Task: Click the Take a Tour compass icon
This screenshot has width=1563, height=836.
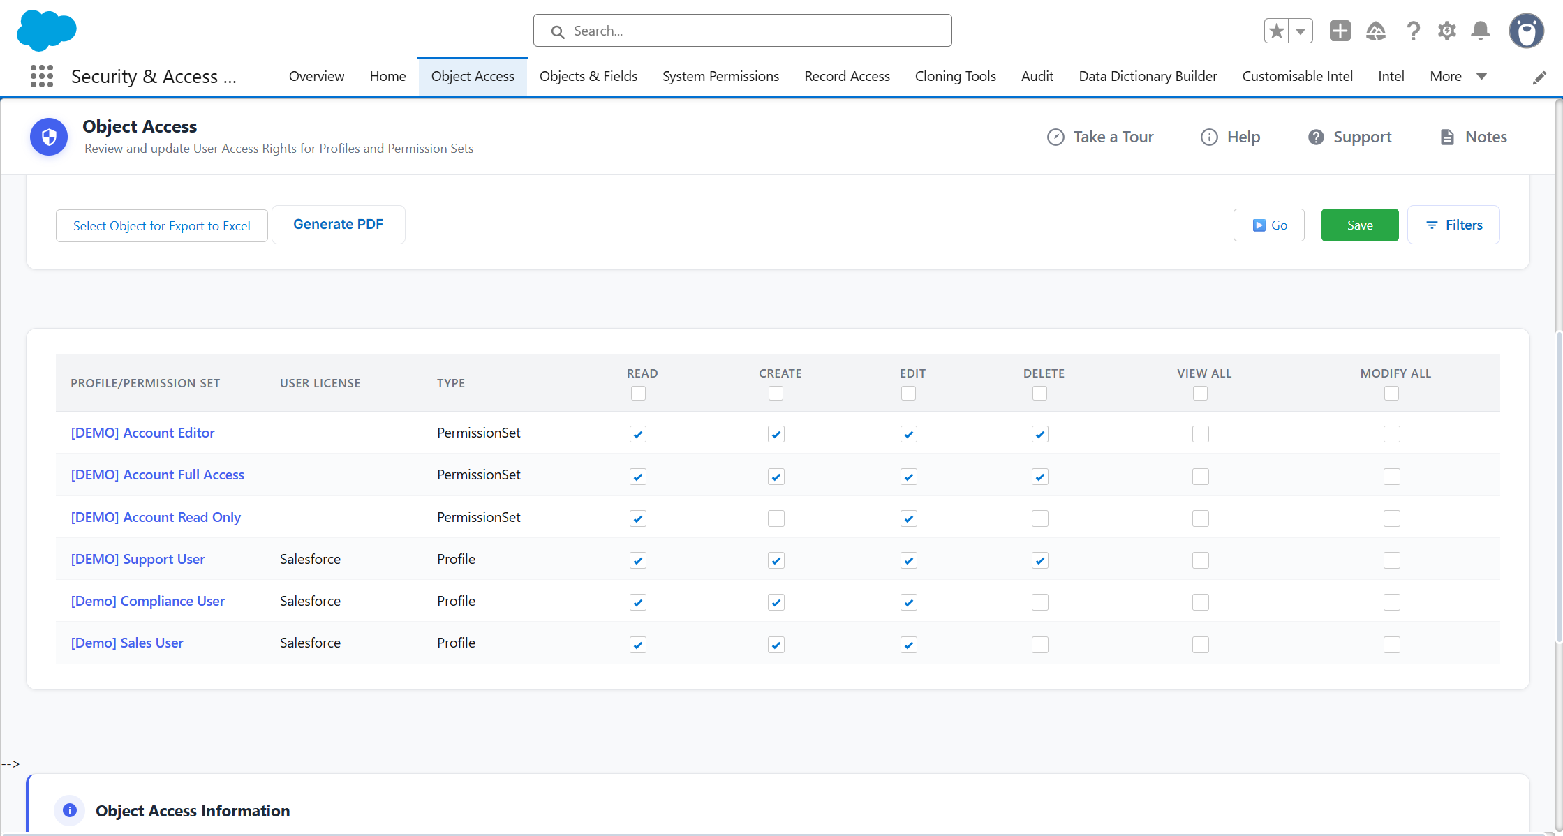Action: 1055,137
